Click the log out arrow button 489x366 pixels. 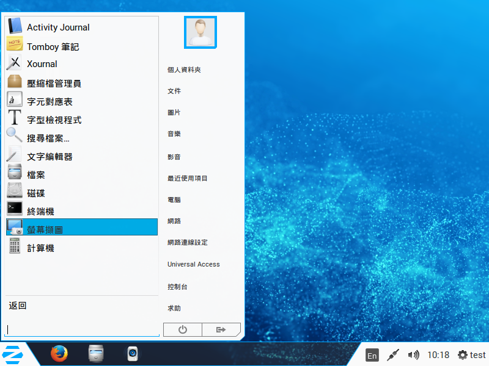tap(221, 329)
